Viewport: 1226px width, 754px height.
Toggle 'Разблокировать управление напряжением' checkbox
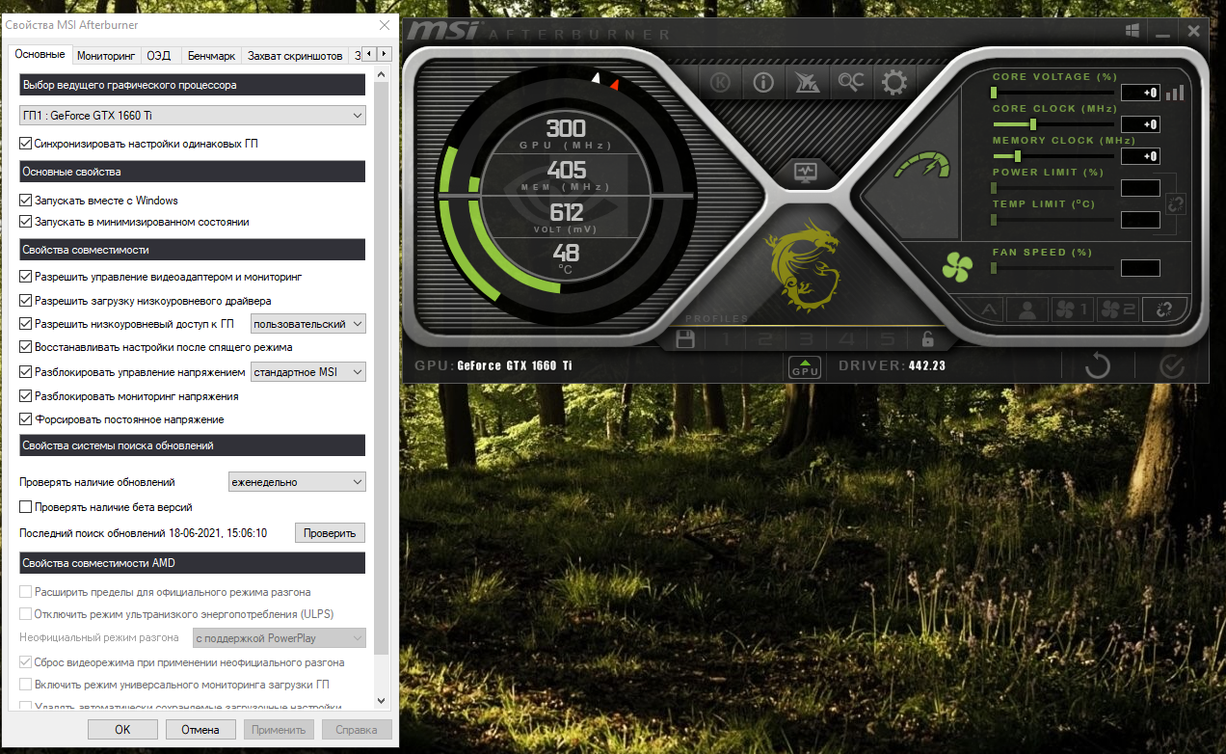(x=26, y=372)
